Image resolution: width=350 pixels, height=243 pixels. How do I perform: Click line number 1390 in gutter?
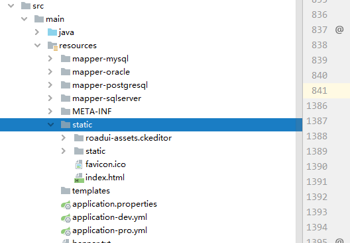pyautogui.click(x=317, y=166)
